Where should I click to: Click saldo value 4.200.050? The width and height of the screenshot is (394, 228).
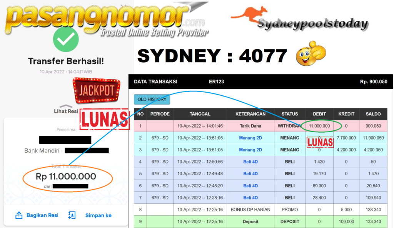point(373,150)
